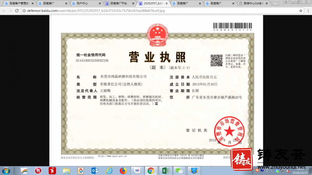The image size is (312, 175).
Task: Close the 25292557_b10 tab
Action: click(167, 4)
